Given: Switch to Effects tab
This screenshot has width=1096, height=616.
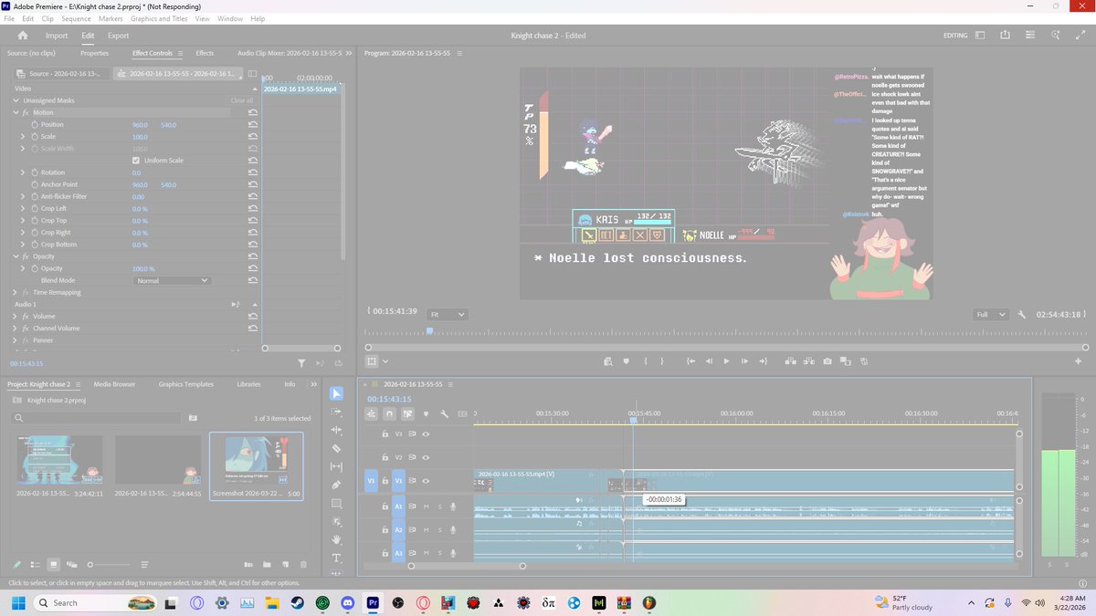Looking at the screenshot, I should pos(205,53).
